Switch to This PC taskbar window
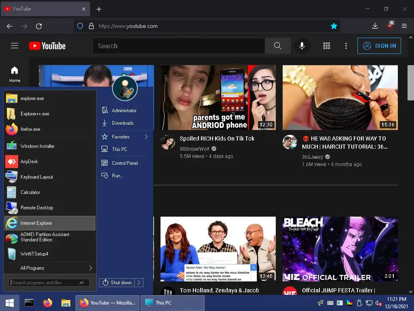 [x=173, y=303]
